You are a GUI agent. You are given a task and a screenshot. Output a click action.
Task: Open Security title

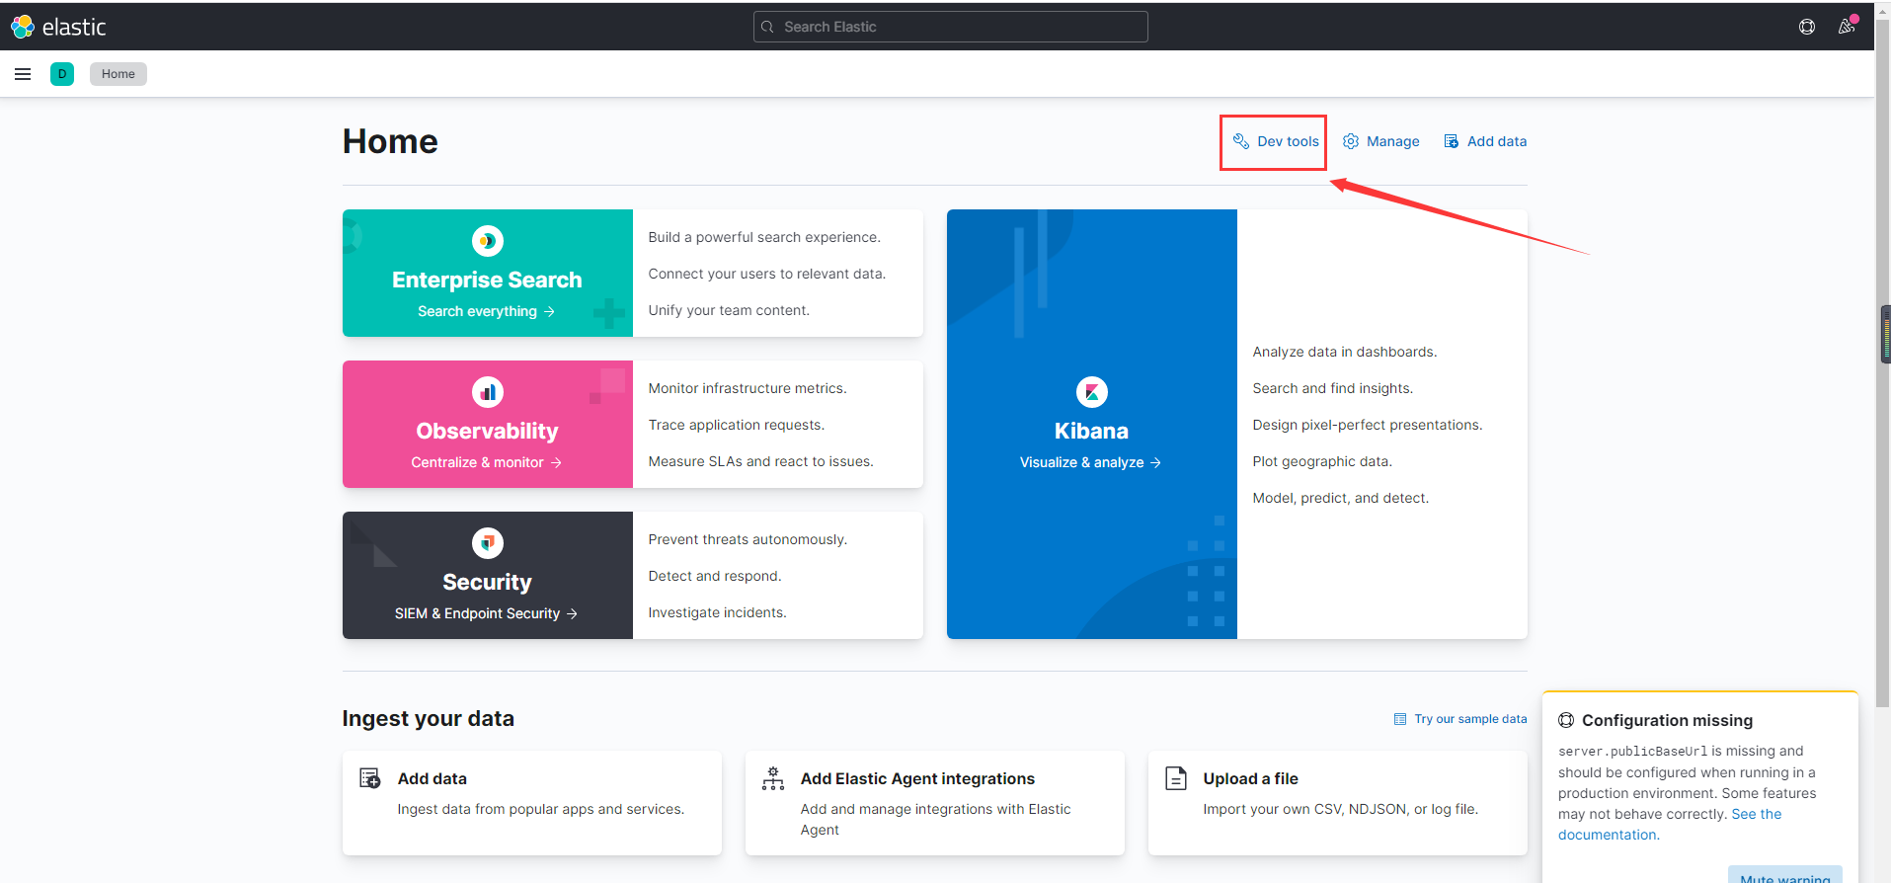pyautogui.click(x=487, y=582)
